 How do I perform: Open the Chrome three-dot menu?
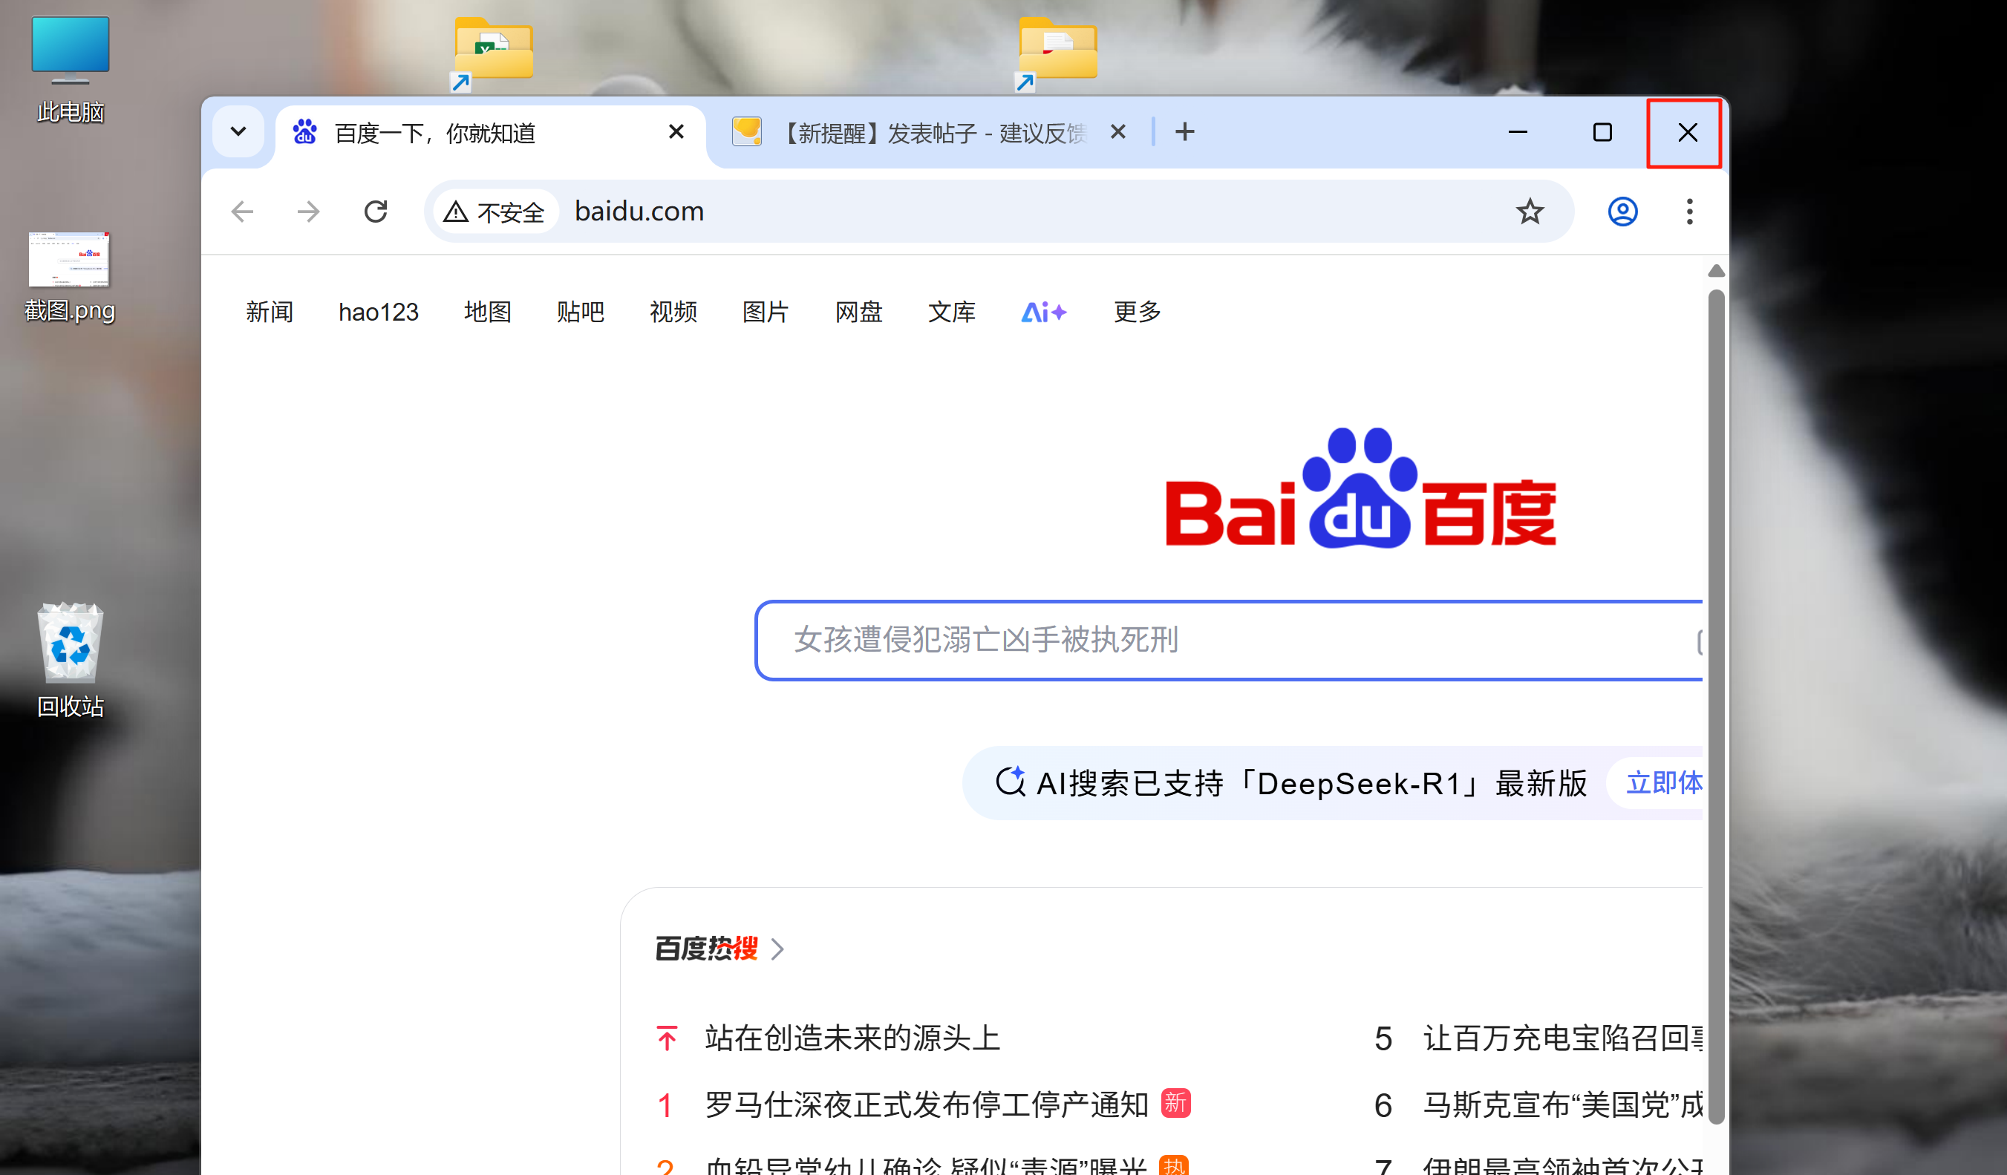click(1689, 212)
